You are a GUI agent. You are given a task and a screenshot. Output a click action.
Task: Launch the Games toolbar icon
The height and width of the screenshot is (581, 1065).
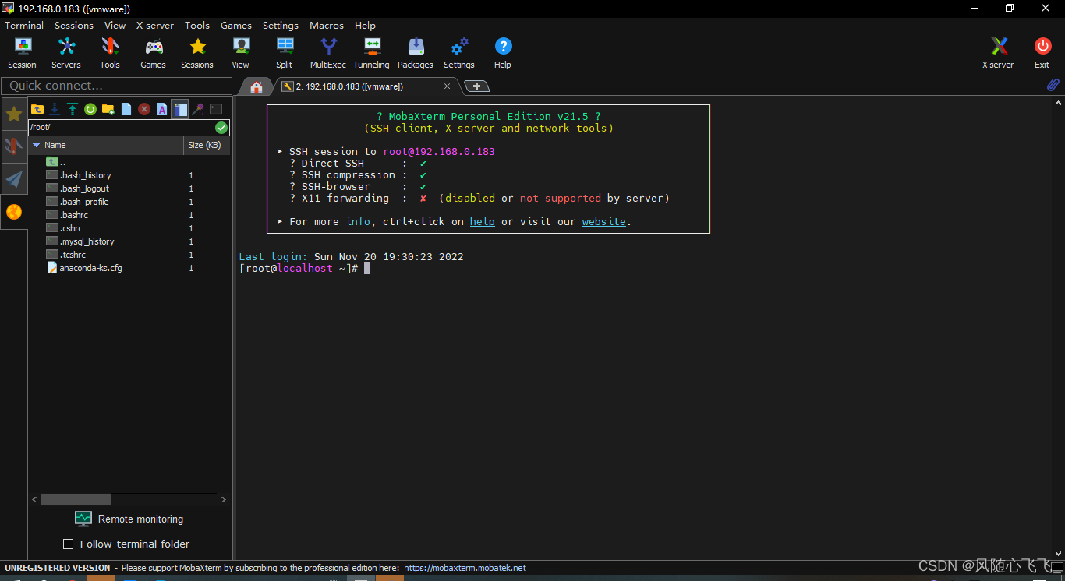click(154, 53)
